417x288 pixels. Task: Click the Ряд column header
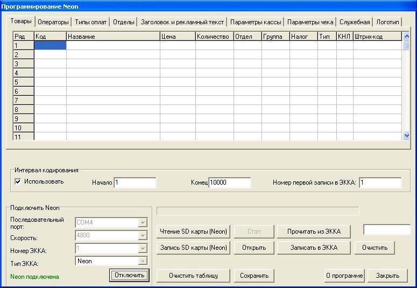pyautogui.click(x=24, y=36)
